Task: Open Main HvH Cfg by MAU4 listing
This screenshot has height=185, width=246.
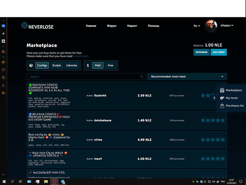Action: tap(48, 154)
